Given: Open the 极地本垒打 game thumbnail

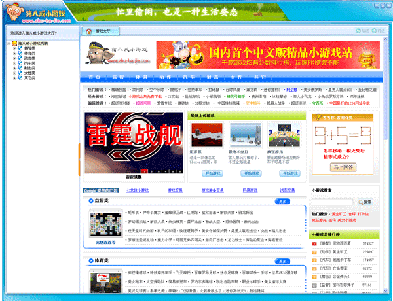Looking at the screenshot, I should [x=246, y=135].
